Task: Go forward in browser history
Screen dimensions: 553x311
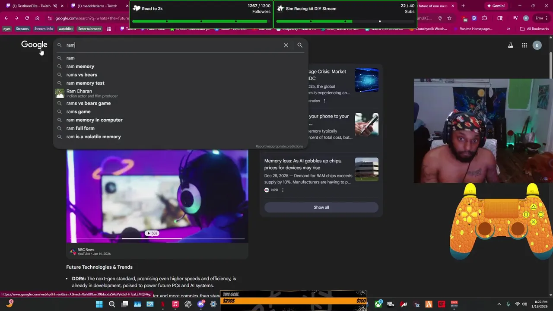Action: 16,18
